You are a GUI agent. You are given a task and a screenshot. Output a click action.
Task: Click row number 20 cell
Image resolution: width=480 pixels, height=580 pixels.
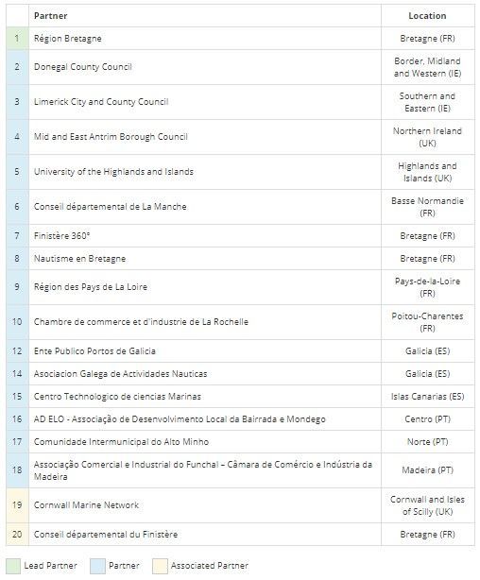click(17, 535)
